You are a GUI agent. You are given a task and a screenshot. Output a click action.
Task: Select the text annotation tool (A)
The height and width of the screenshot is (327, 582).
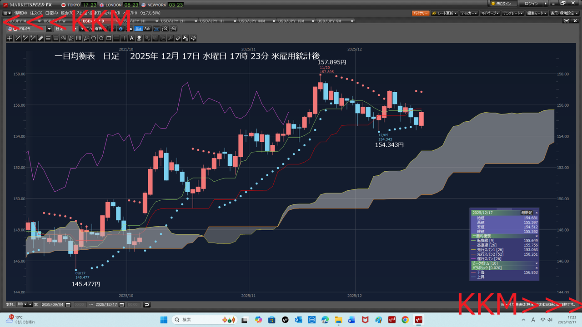click(132, 38)
